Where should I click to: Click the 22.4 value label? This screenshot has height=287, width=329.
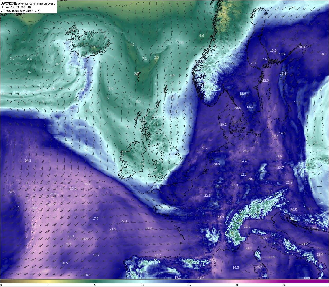click(x=315, y=228)
